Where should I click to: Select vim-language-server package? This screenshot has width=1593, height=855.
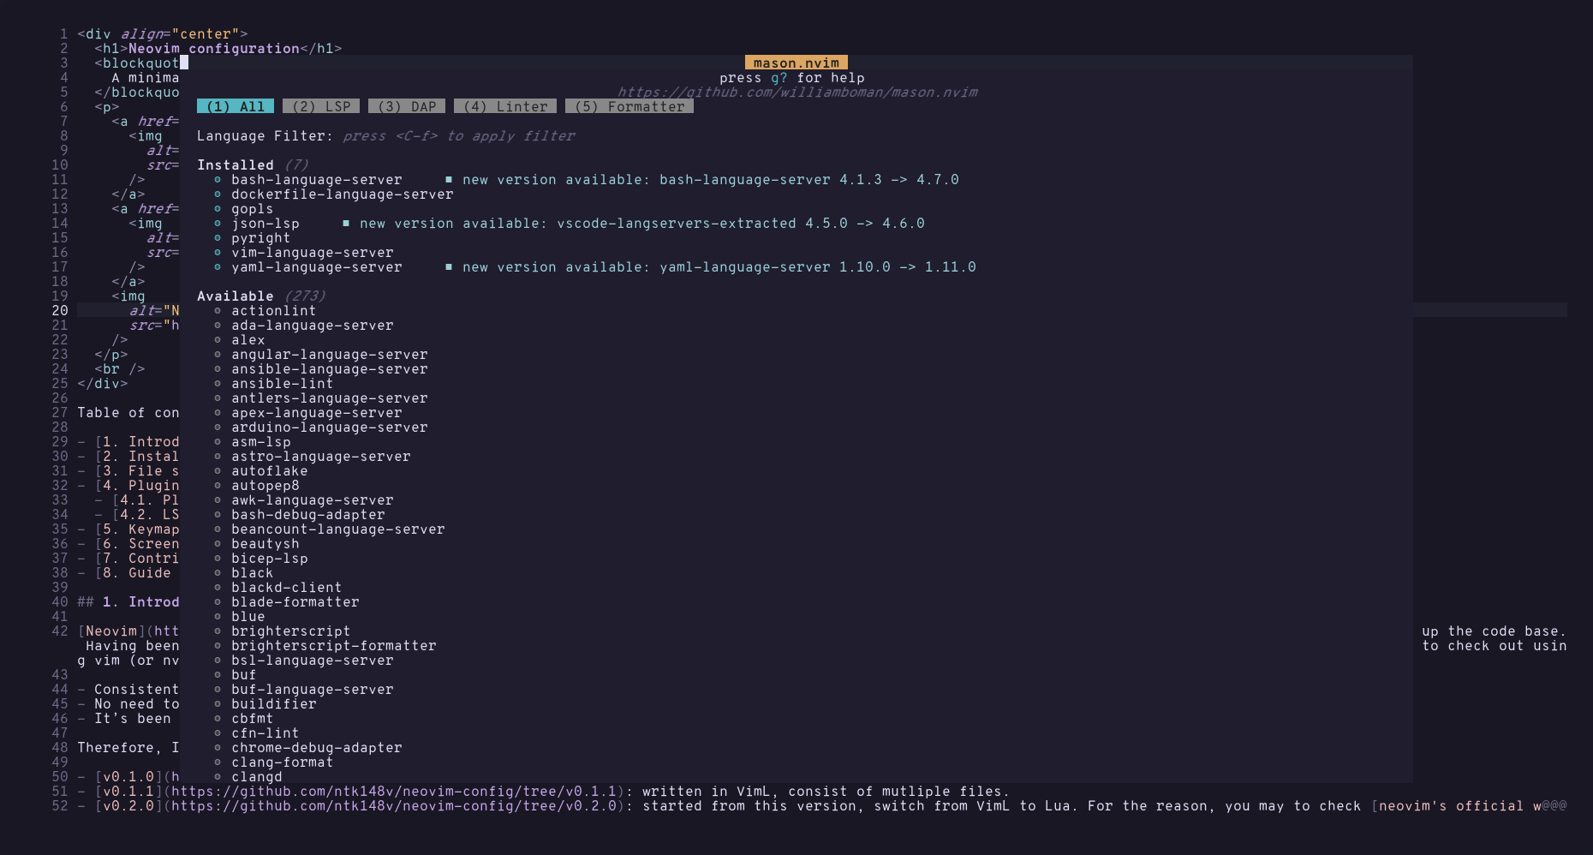coord(313,252)
